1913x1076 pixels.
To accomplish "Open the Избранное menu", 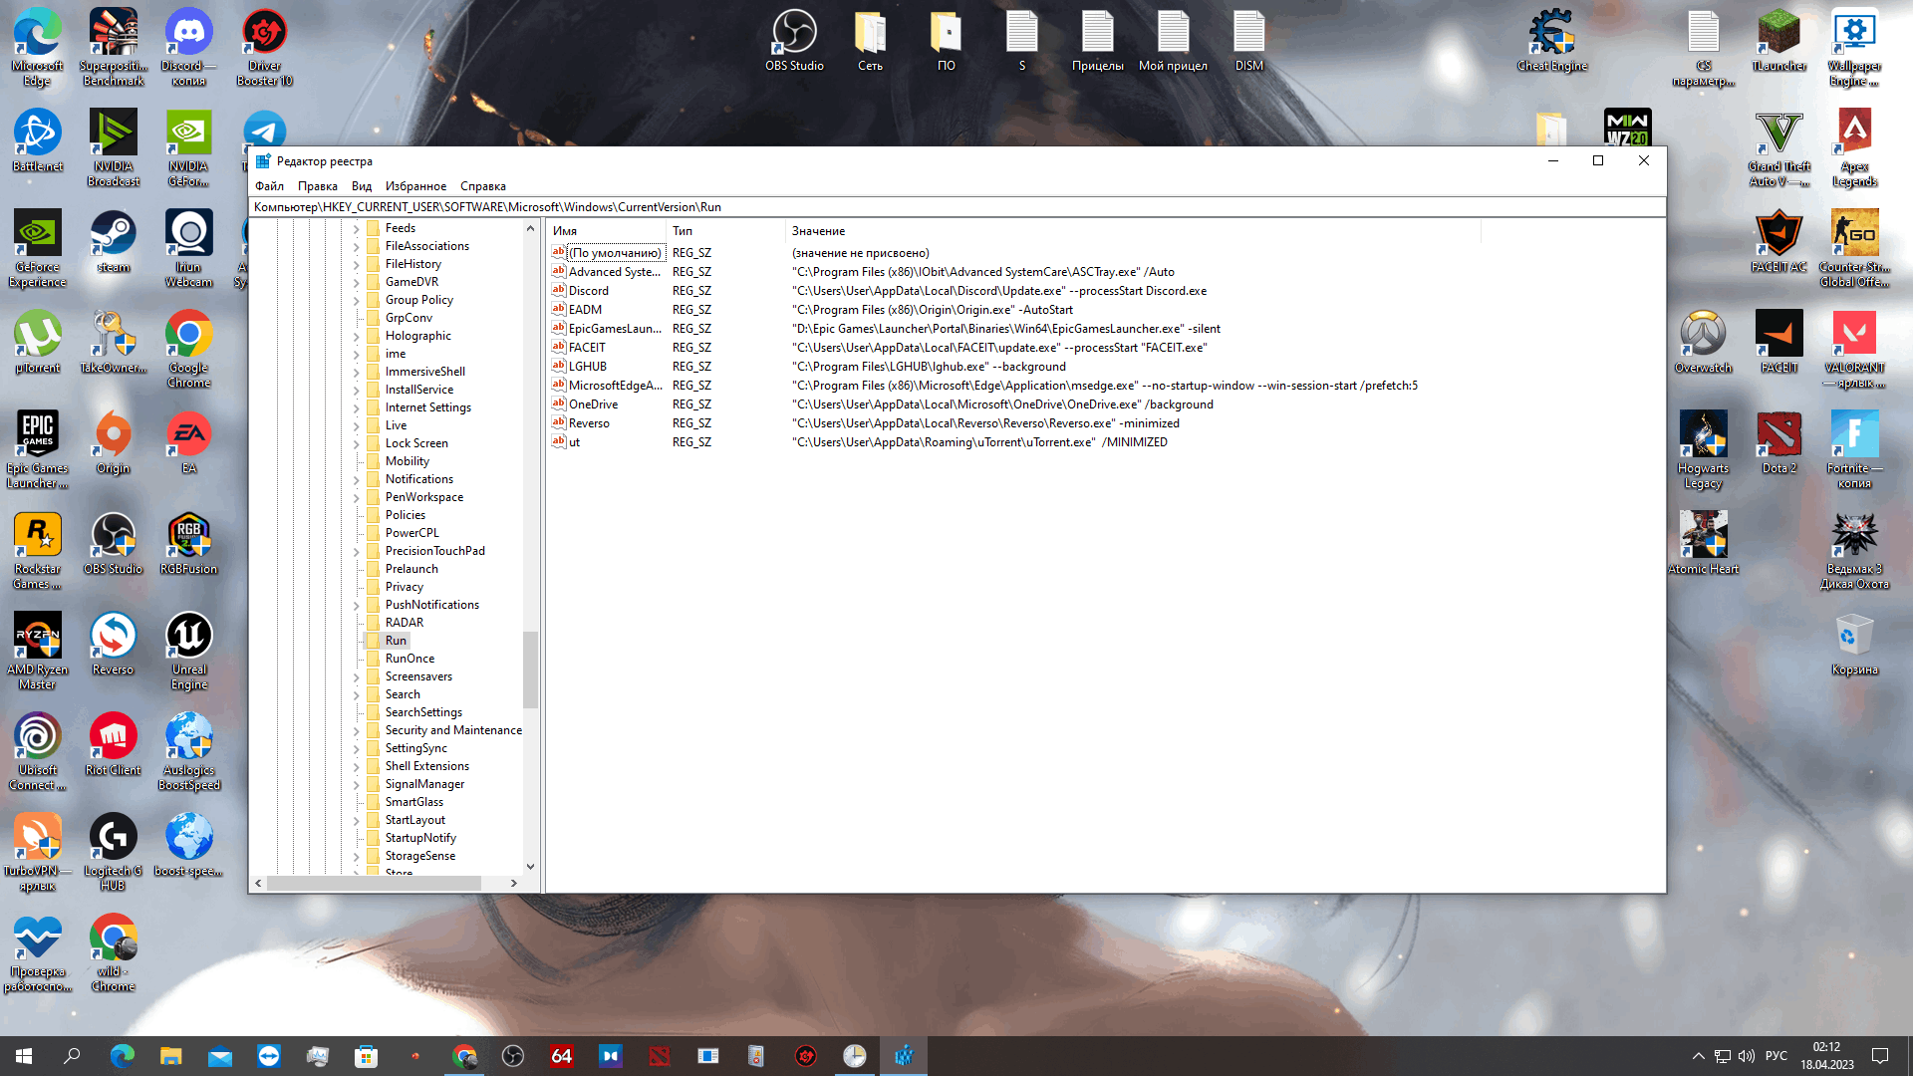I will (415, 186).
